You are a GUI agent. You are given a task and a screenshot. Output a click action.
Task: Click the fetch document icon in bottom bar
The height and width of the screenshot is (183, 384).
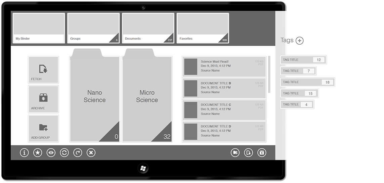(248, 153)
